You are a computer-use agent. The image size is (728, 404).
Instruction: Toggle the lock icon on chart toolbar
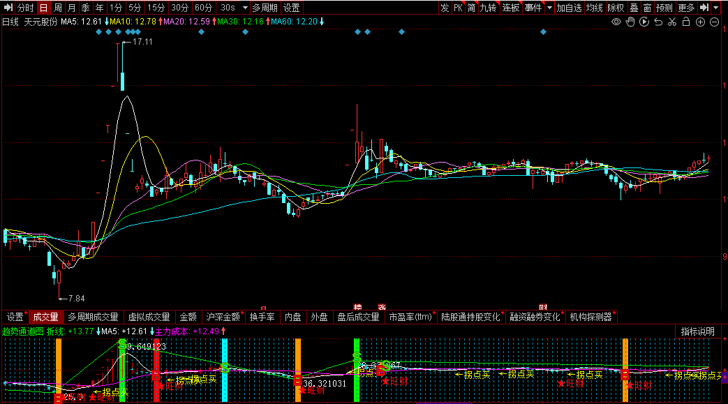(x=686, y=22)
